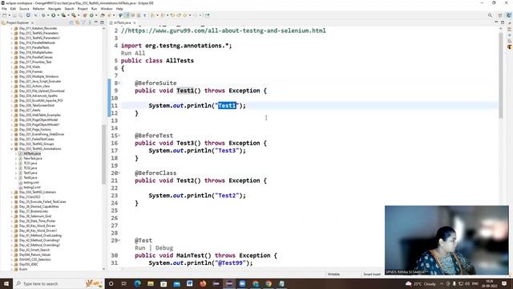Viewport: 513px width, 289px height.
Task: Expand the NewTest.java node
Action: pyautogui.click(x=16, y=158)
